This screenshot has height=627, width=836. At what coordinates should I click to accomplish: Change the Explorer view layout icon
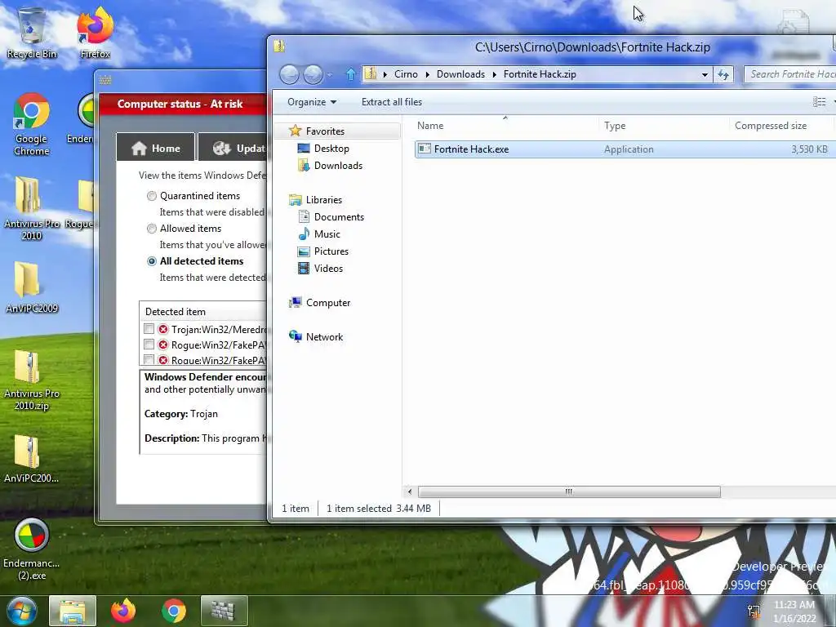coord(820,102)
